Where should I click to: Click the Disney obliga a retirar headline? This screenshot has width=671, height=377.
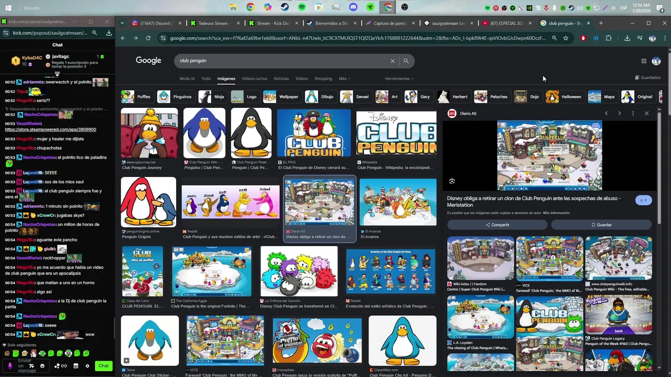coord(534,202)
